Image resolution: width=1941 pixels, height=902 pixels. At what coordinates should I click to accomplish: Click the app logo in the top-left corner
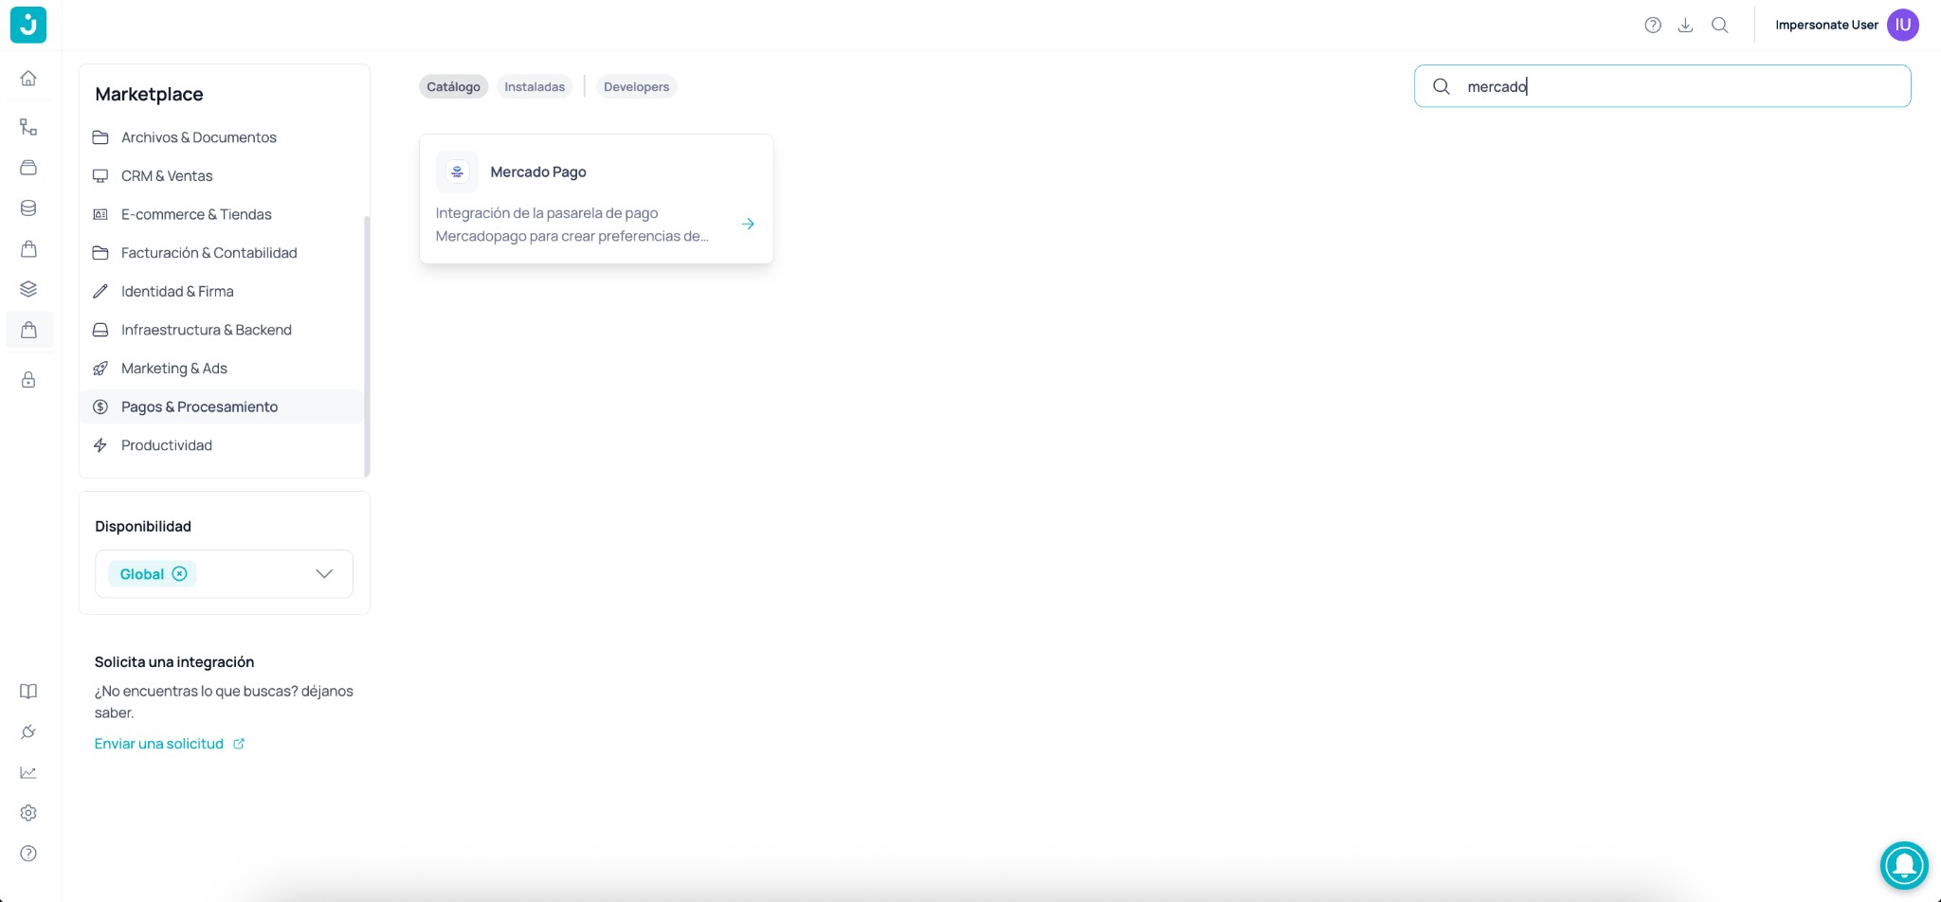pos(28,25)
